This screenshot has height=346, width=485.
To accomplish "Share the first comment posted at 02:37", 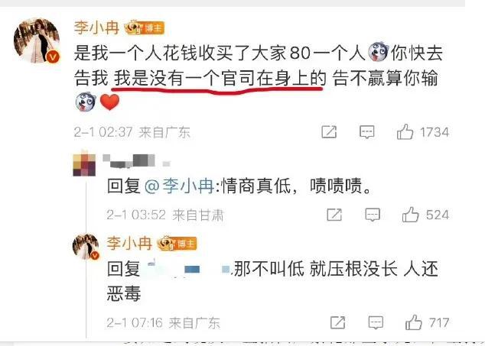I will point(329,132).
